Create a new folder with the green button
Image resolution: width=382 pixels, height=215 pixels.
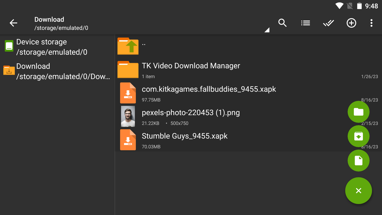pyautogui.click(x=358, y=112)
